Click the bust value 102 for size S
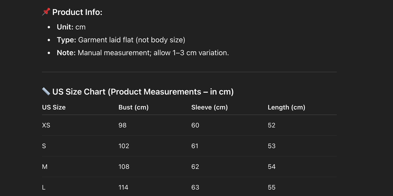393x196 pixels. click(124, 146)
